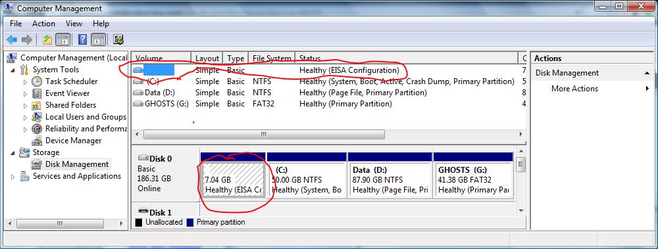Click the volume list scroll right arrow
Image resolution: width=658 pixels, height=249 pixels.
(x=520, y=134)
